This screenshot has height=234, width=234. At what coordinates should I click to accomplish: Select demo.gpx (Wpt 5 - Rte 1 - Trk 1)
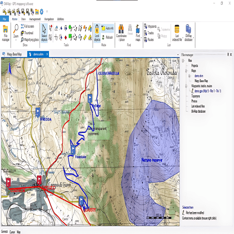(x=208, y=91)
